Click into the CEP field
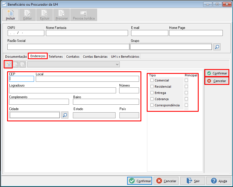This screenshot has height=187, width=233. pos(22,79)
